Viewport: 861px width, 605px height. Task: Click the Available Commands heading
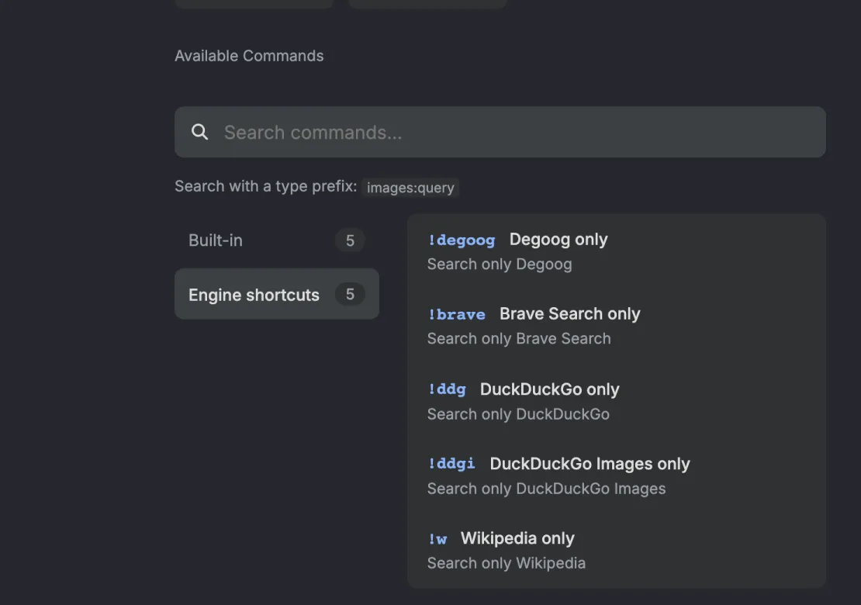[249, 56]
